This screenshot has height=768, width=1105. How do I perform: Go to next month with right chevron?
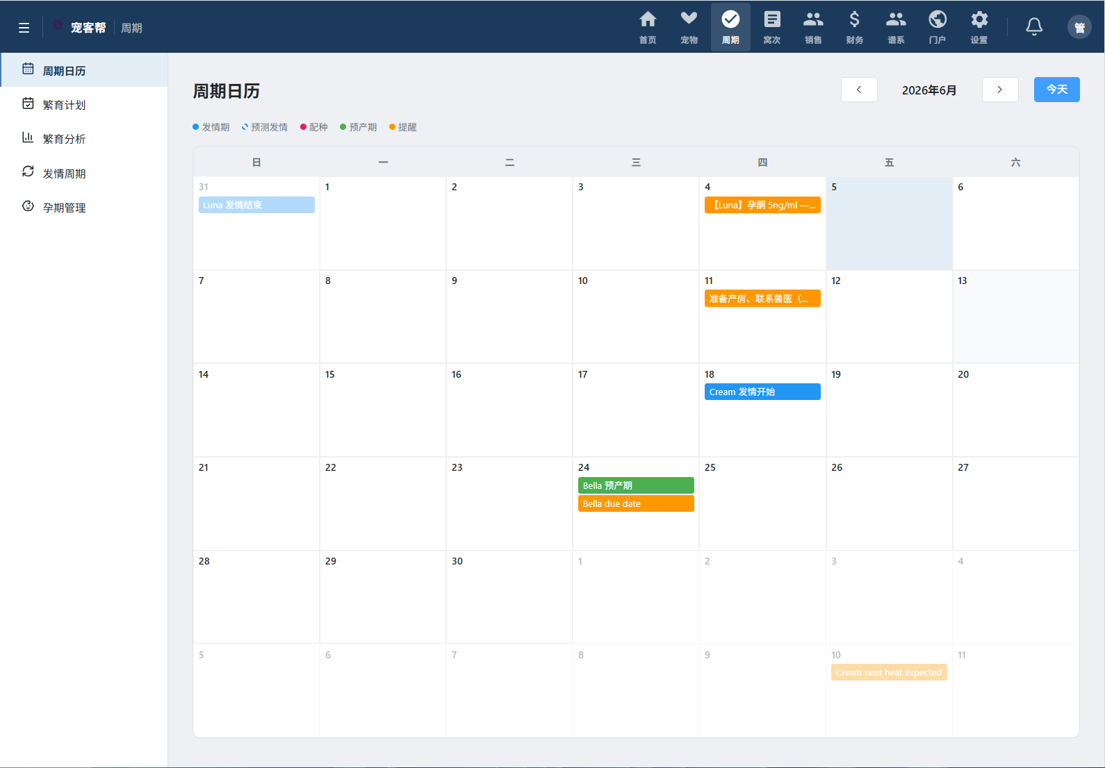pyautogui.click(x=1000, y=90)
